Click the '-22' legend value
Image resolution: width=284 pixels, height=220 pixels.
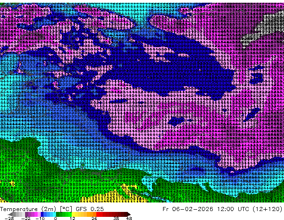[x=26, y=218]
